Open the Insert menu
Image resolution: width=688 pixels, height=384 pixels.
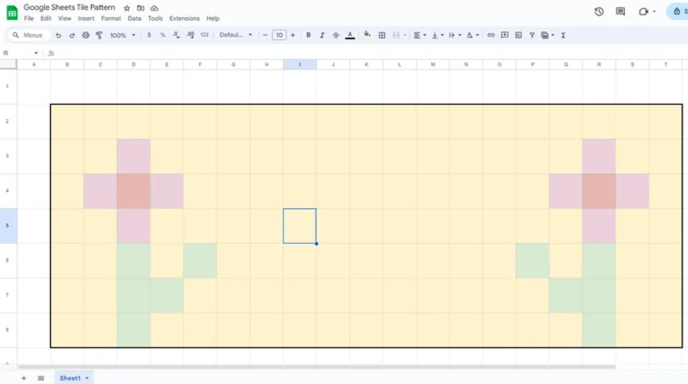click(86, 18)
